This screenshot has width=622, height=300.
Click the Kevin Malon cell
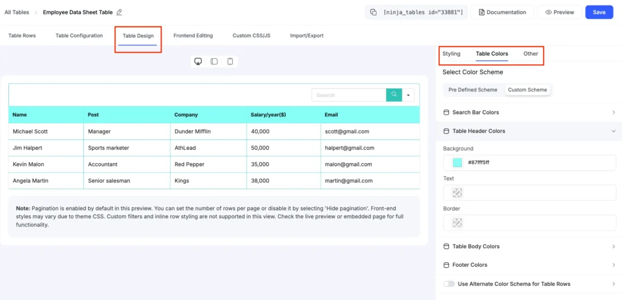tap(46, 164)
